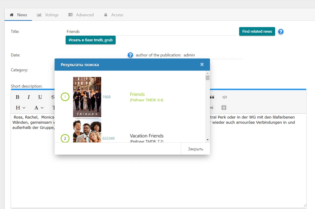Click the TMDB ID 653349
This screenshot has height=209, width=315.
point(108,138)
